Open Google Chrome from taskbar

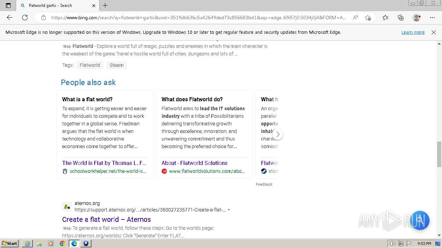(63, 244)
